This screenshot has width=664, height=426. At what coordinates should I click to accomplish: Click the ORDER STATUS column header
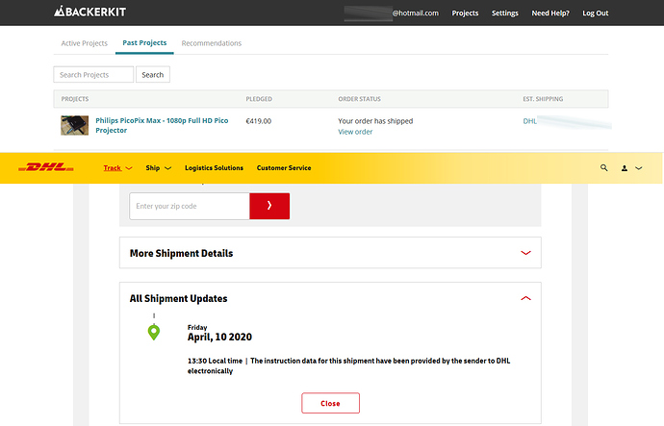pyautogui.click(x=360, y=99)
